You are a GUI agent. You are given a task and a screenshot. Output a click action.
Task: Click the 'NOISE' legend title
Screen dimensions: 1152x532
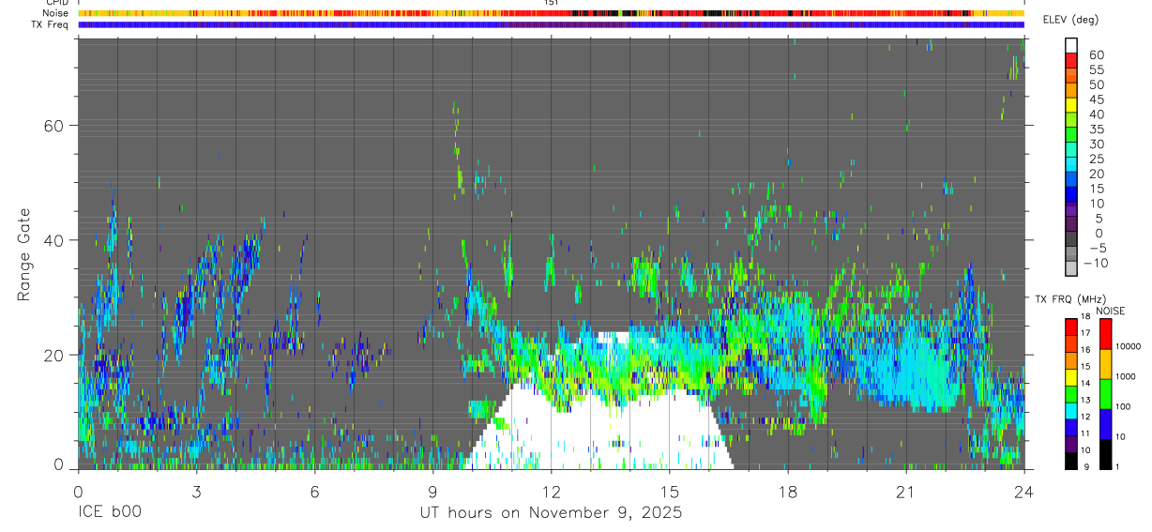pyautogui.click(x=1110, y=311)
